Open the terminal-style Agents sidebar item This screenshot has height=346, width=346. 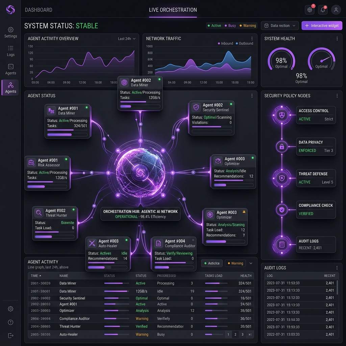(x=10, y=69)
